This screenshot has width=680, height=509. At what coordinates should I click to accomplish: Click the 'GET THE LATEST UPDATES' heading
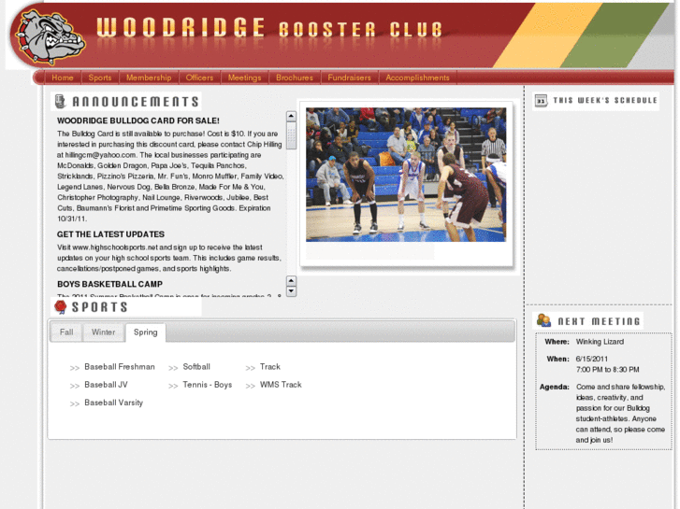[x=110, y=234]
